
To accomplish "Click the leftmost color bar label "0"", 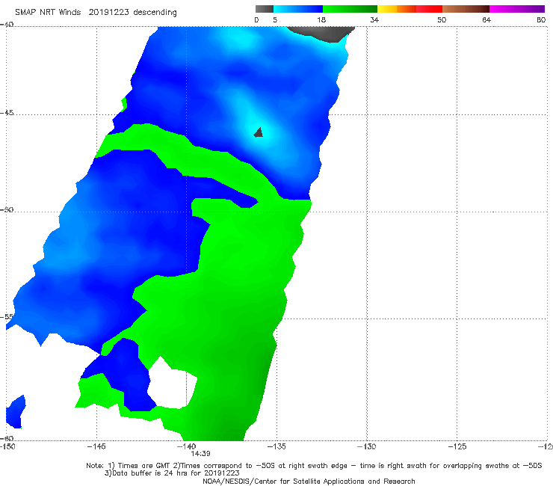I will pos(257,20).
